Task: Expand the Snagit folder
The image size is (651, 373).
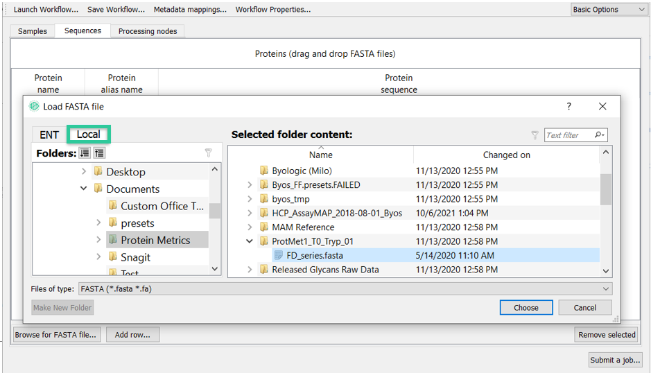Action: pyautogui.click(x=99, y=257)
